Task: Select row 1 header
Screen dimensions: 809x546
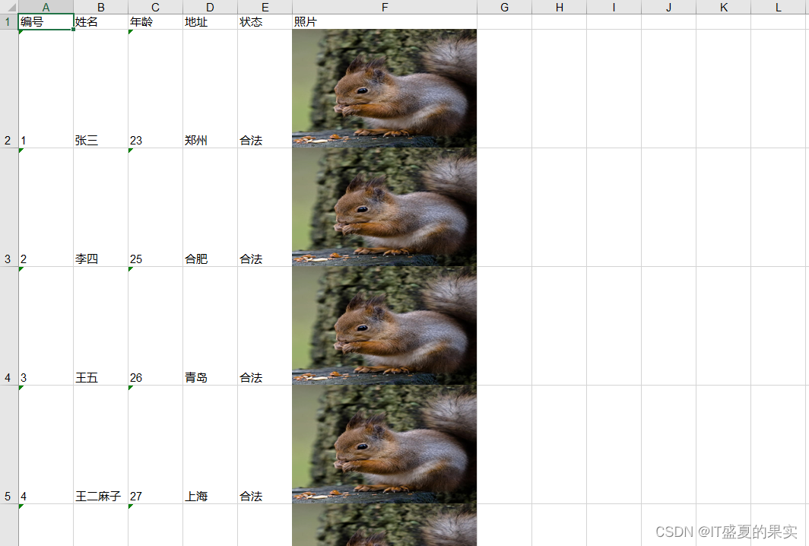Action: point(9,22)
